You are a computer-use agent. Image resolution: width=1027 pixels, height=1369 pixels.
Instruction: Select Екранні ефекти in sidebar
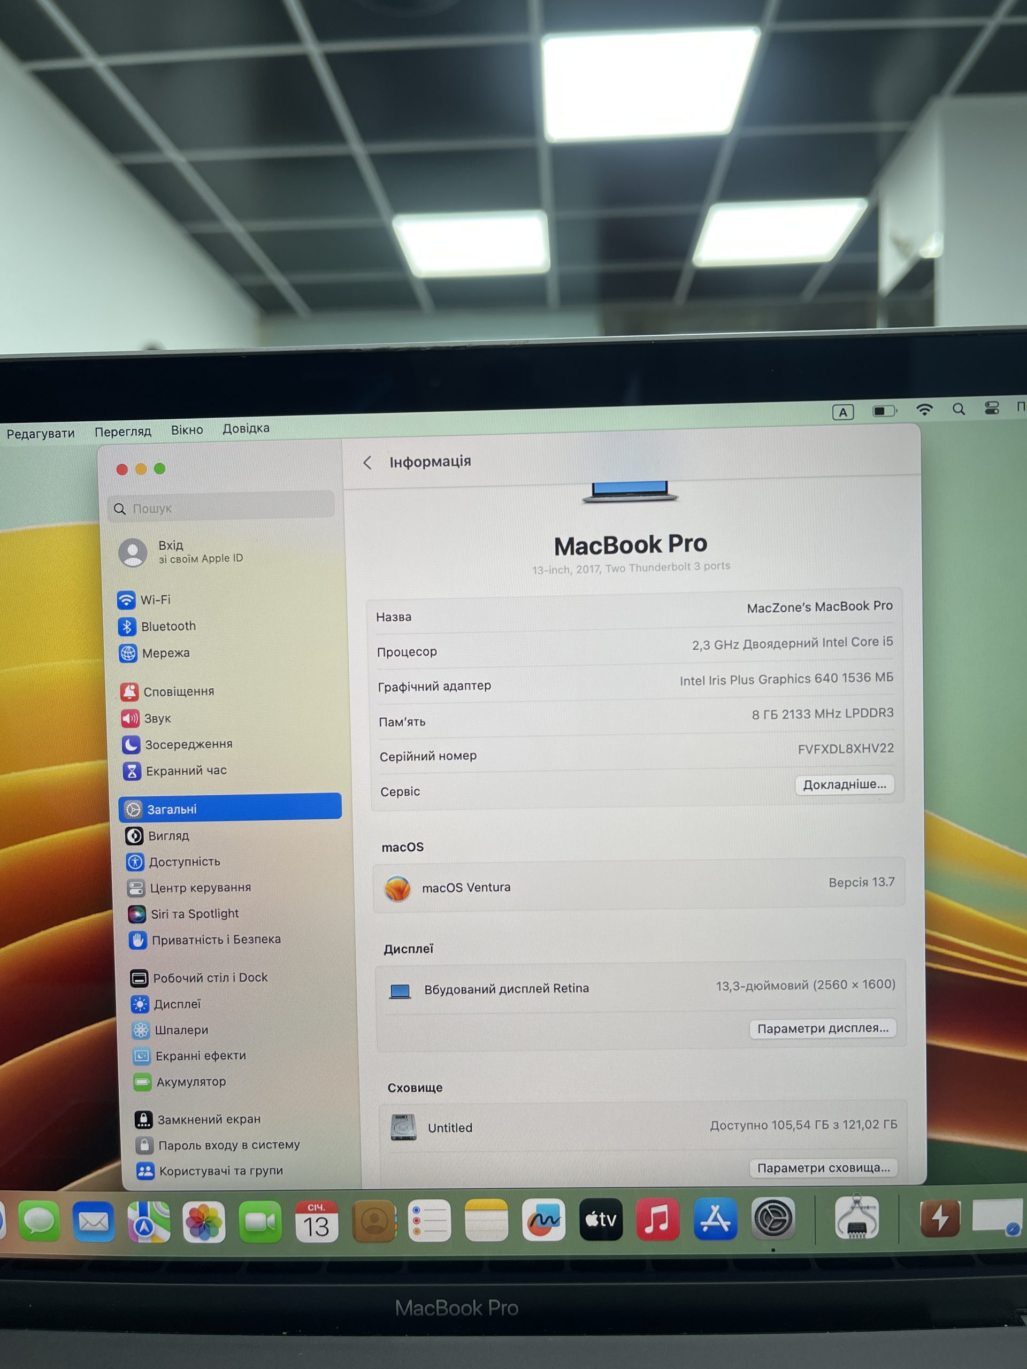[189, 1056]
